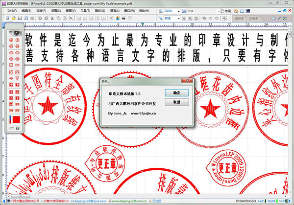
Task: Select the first round star seal tool
Action: pos(11,40)
